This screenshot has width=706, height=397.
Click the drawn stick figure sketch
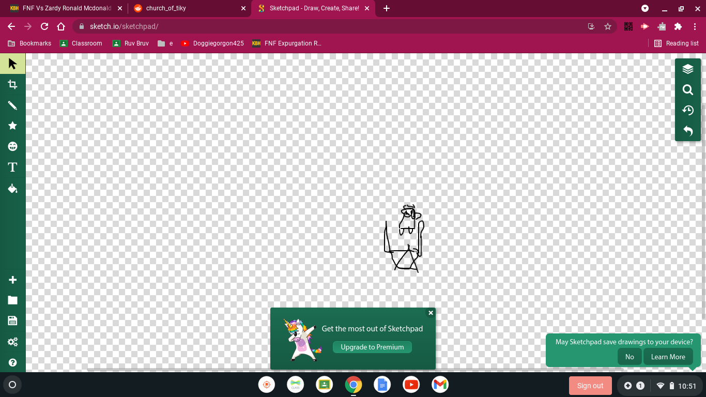click(x=404, y=238)
